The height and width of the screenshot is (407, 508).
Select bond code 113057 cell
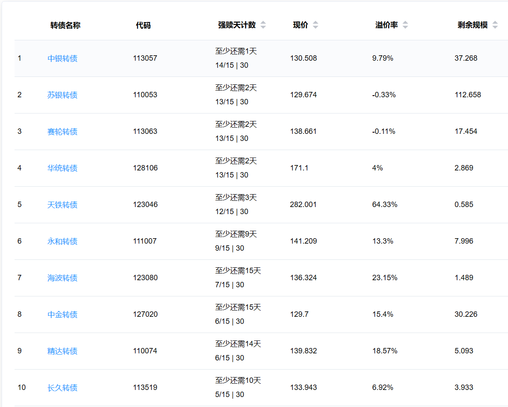[x=145, y=58]
